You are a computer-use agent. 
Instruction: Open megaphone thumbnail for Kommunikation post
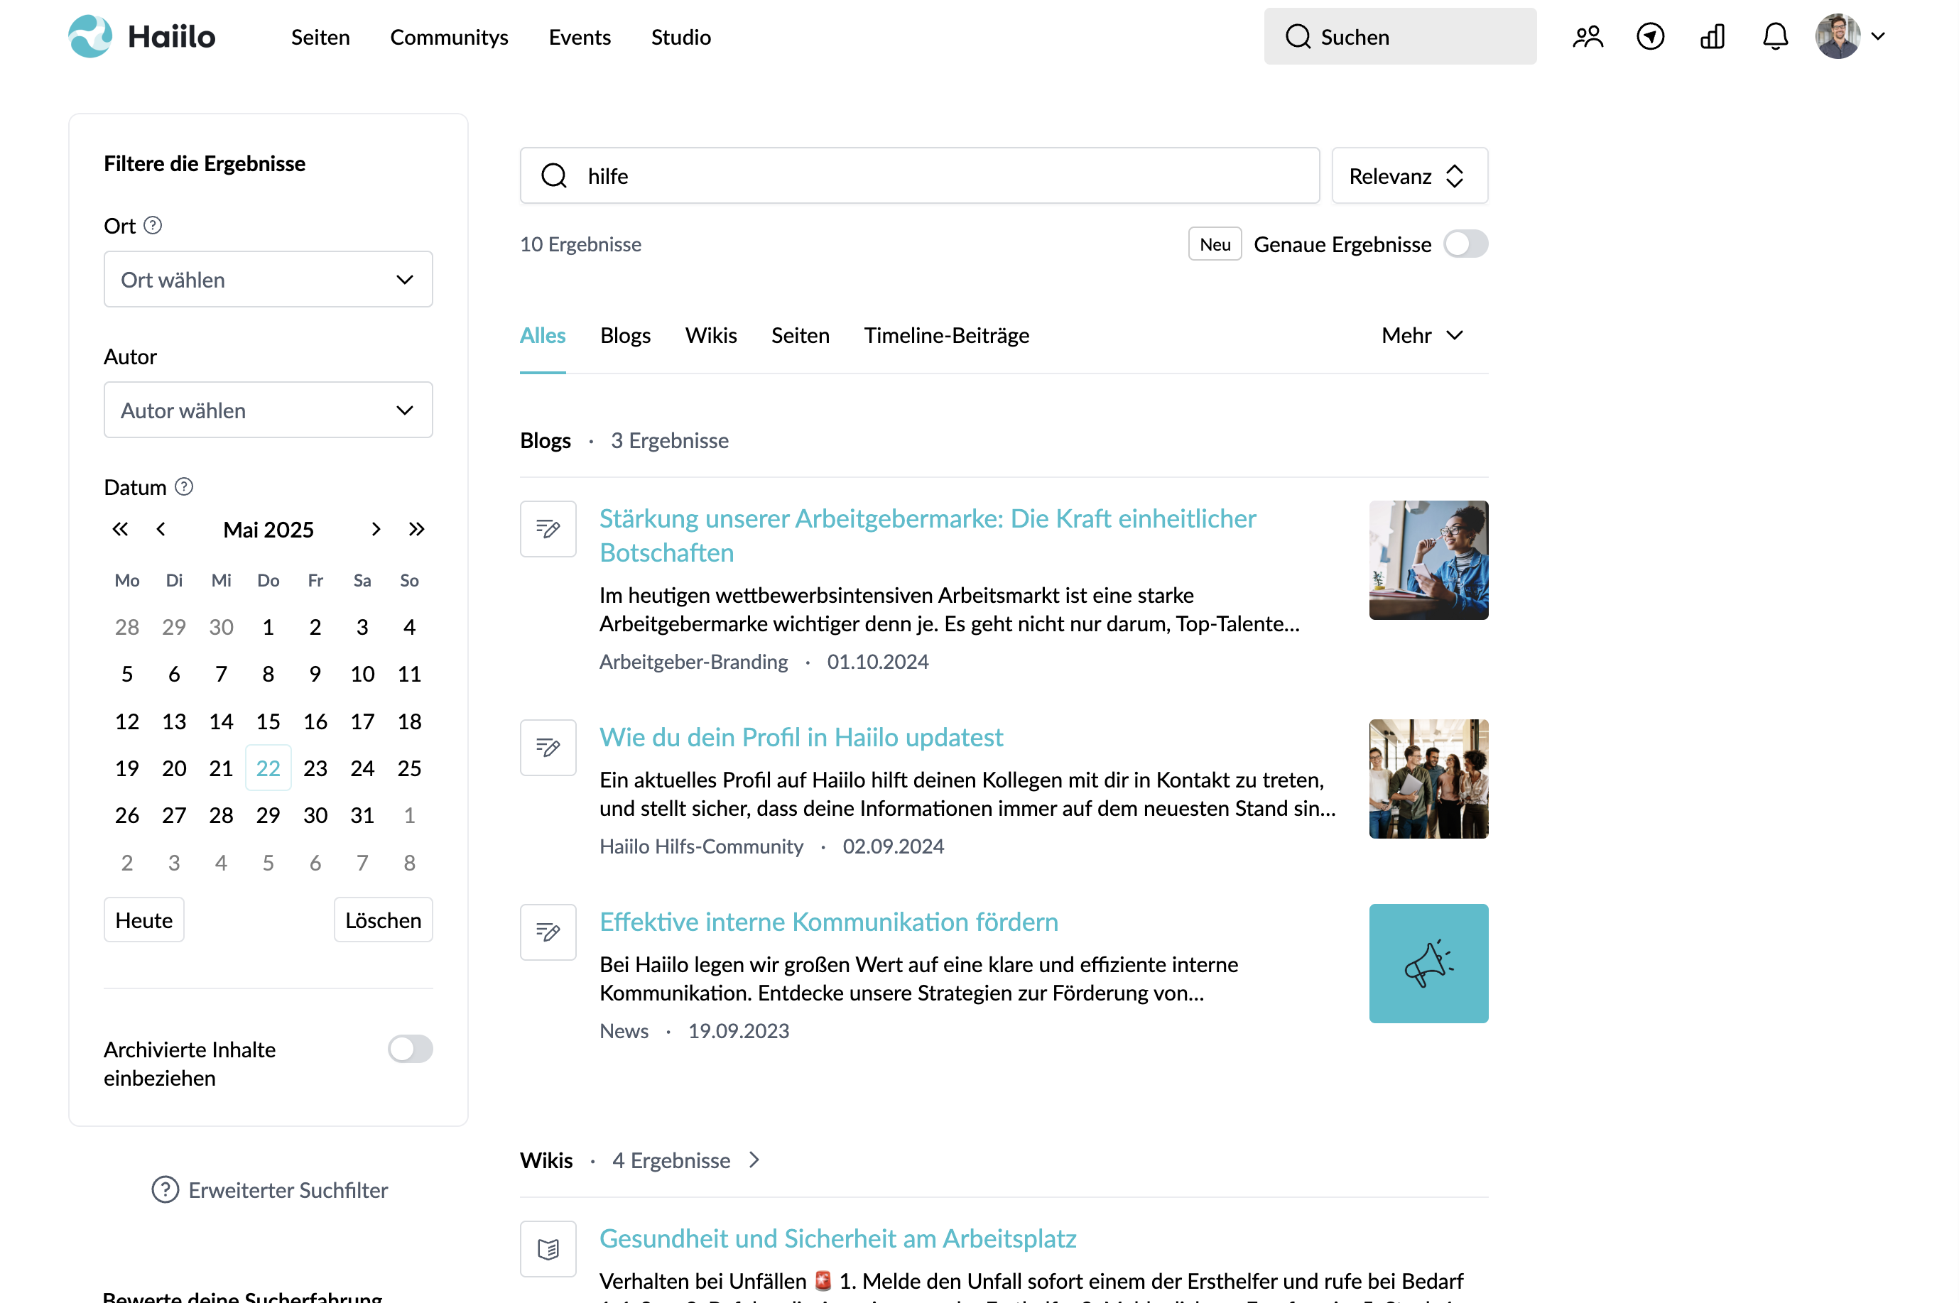1428,963
